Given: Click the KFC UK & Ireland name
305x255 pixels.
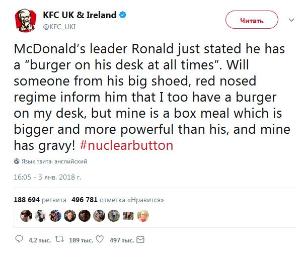Looking at the screenshot, I should [x=80, y=16].
